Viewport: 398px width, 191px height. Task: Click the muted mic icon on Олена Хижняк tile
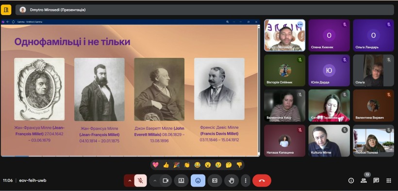click(x=345, y=24)
